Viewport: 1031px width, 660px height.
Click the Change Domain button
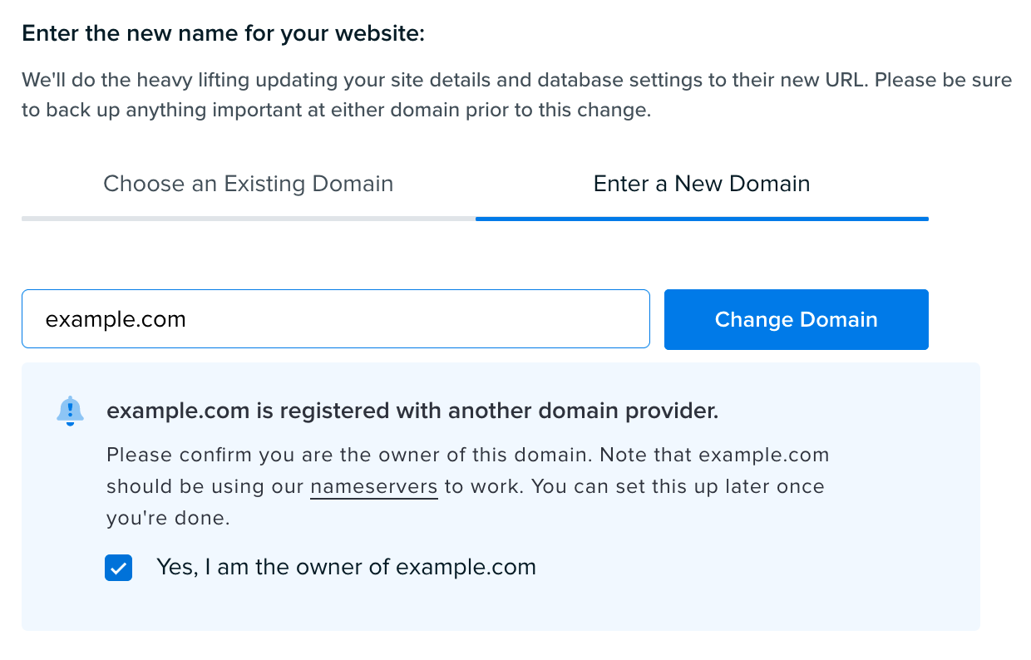[796, 319]
